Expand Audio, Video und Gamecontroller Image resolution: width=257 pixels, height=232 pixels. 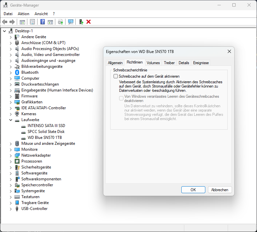tap(11, 55)
